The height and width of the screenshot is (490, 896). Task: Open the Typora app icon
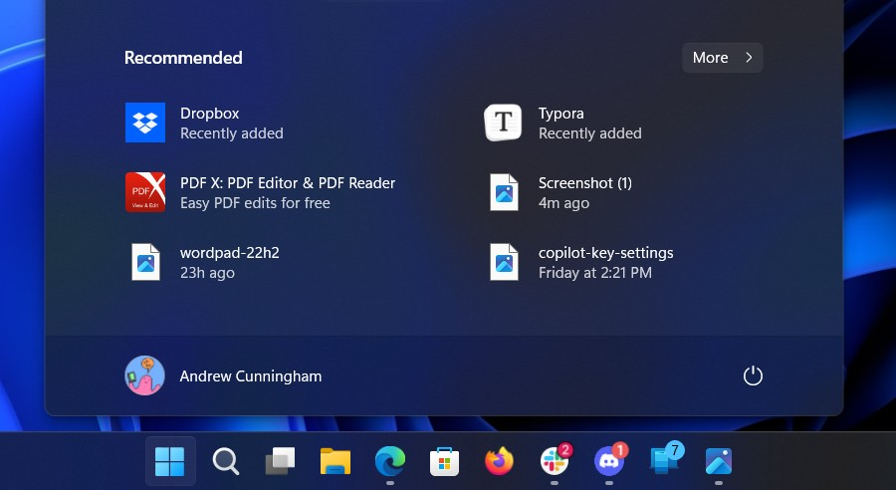(503, 122)
